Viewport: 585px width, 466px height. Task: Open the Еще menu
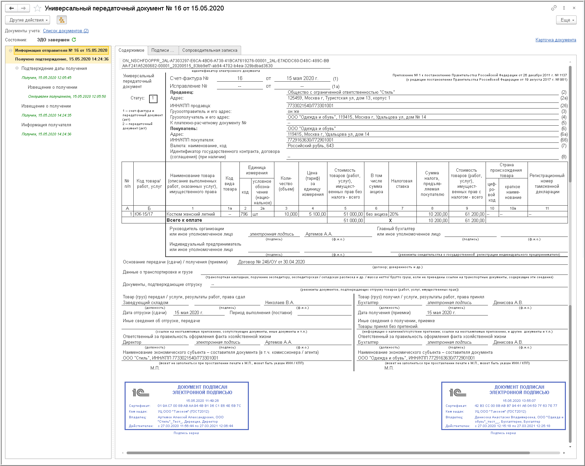566,20
